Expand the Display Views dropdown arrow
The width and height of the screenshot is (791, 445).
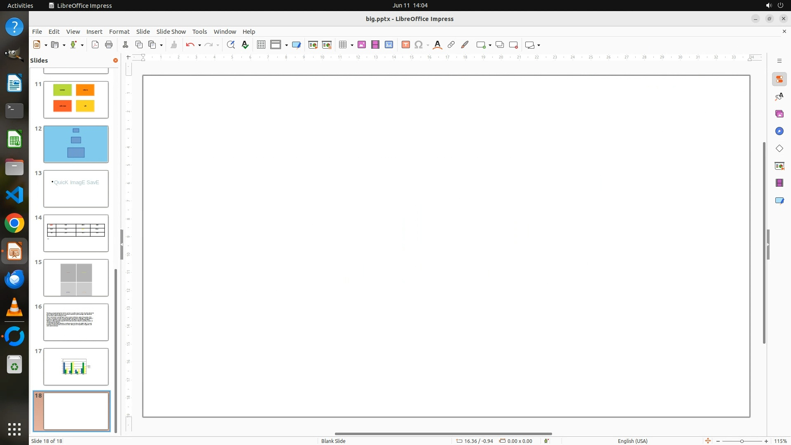click(286, 45)
